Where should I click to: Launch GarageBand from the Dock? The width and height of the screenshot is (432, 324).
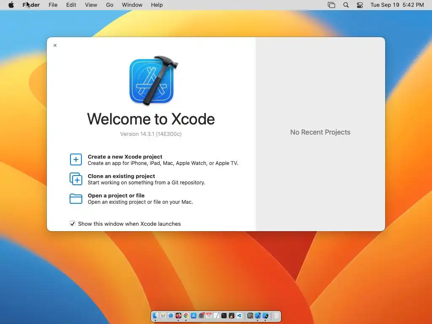[x=232, y=316]
